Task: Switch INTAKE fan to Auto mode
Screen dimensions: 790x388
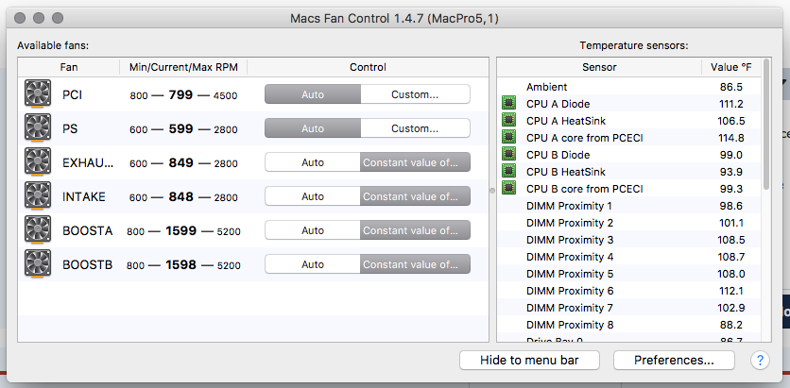Action: pyautogui.click(x=313, y=196)
